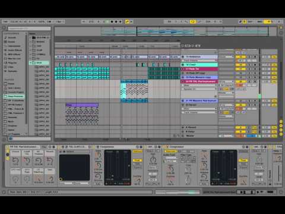The image size is (285, 214).
Task: Open the MIDI map mode switch
Action: tap(259, 21)
